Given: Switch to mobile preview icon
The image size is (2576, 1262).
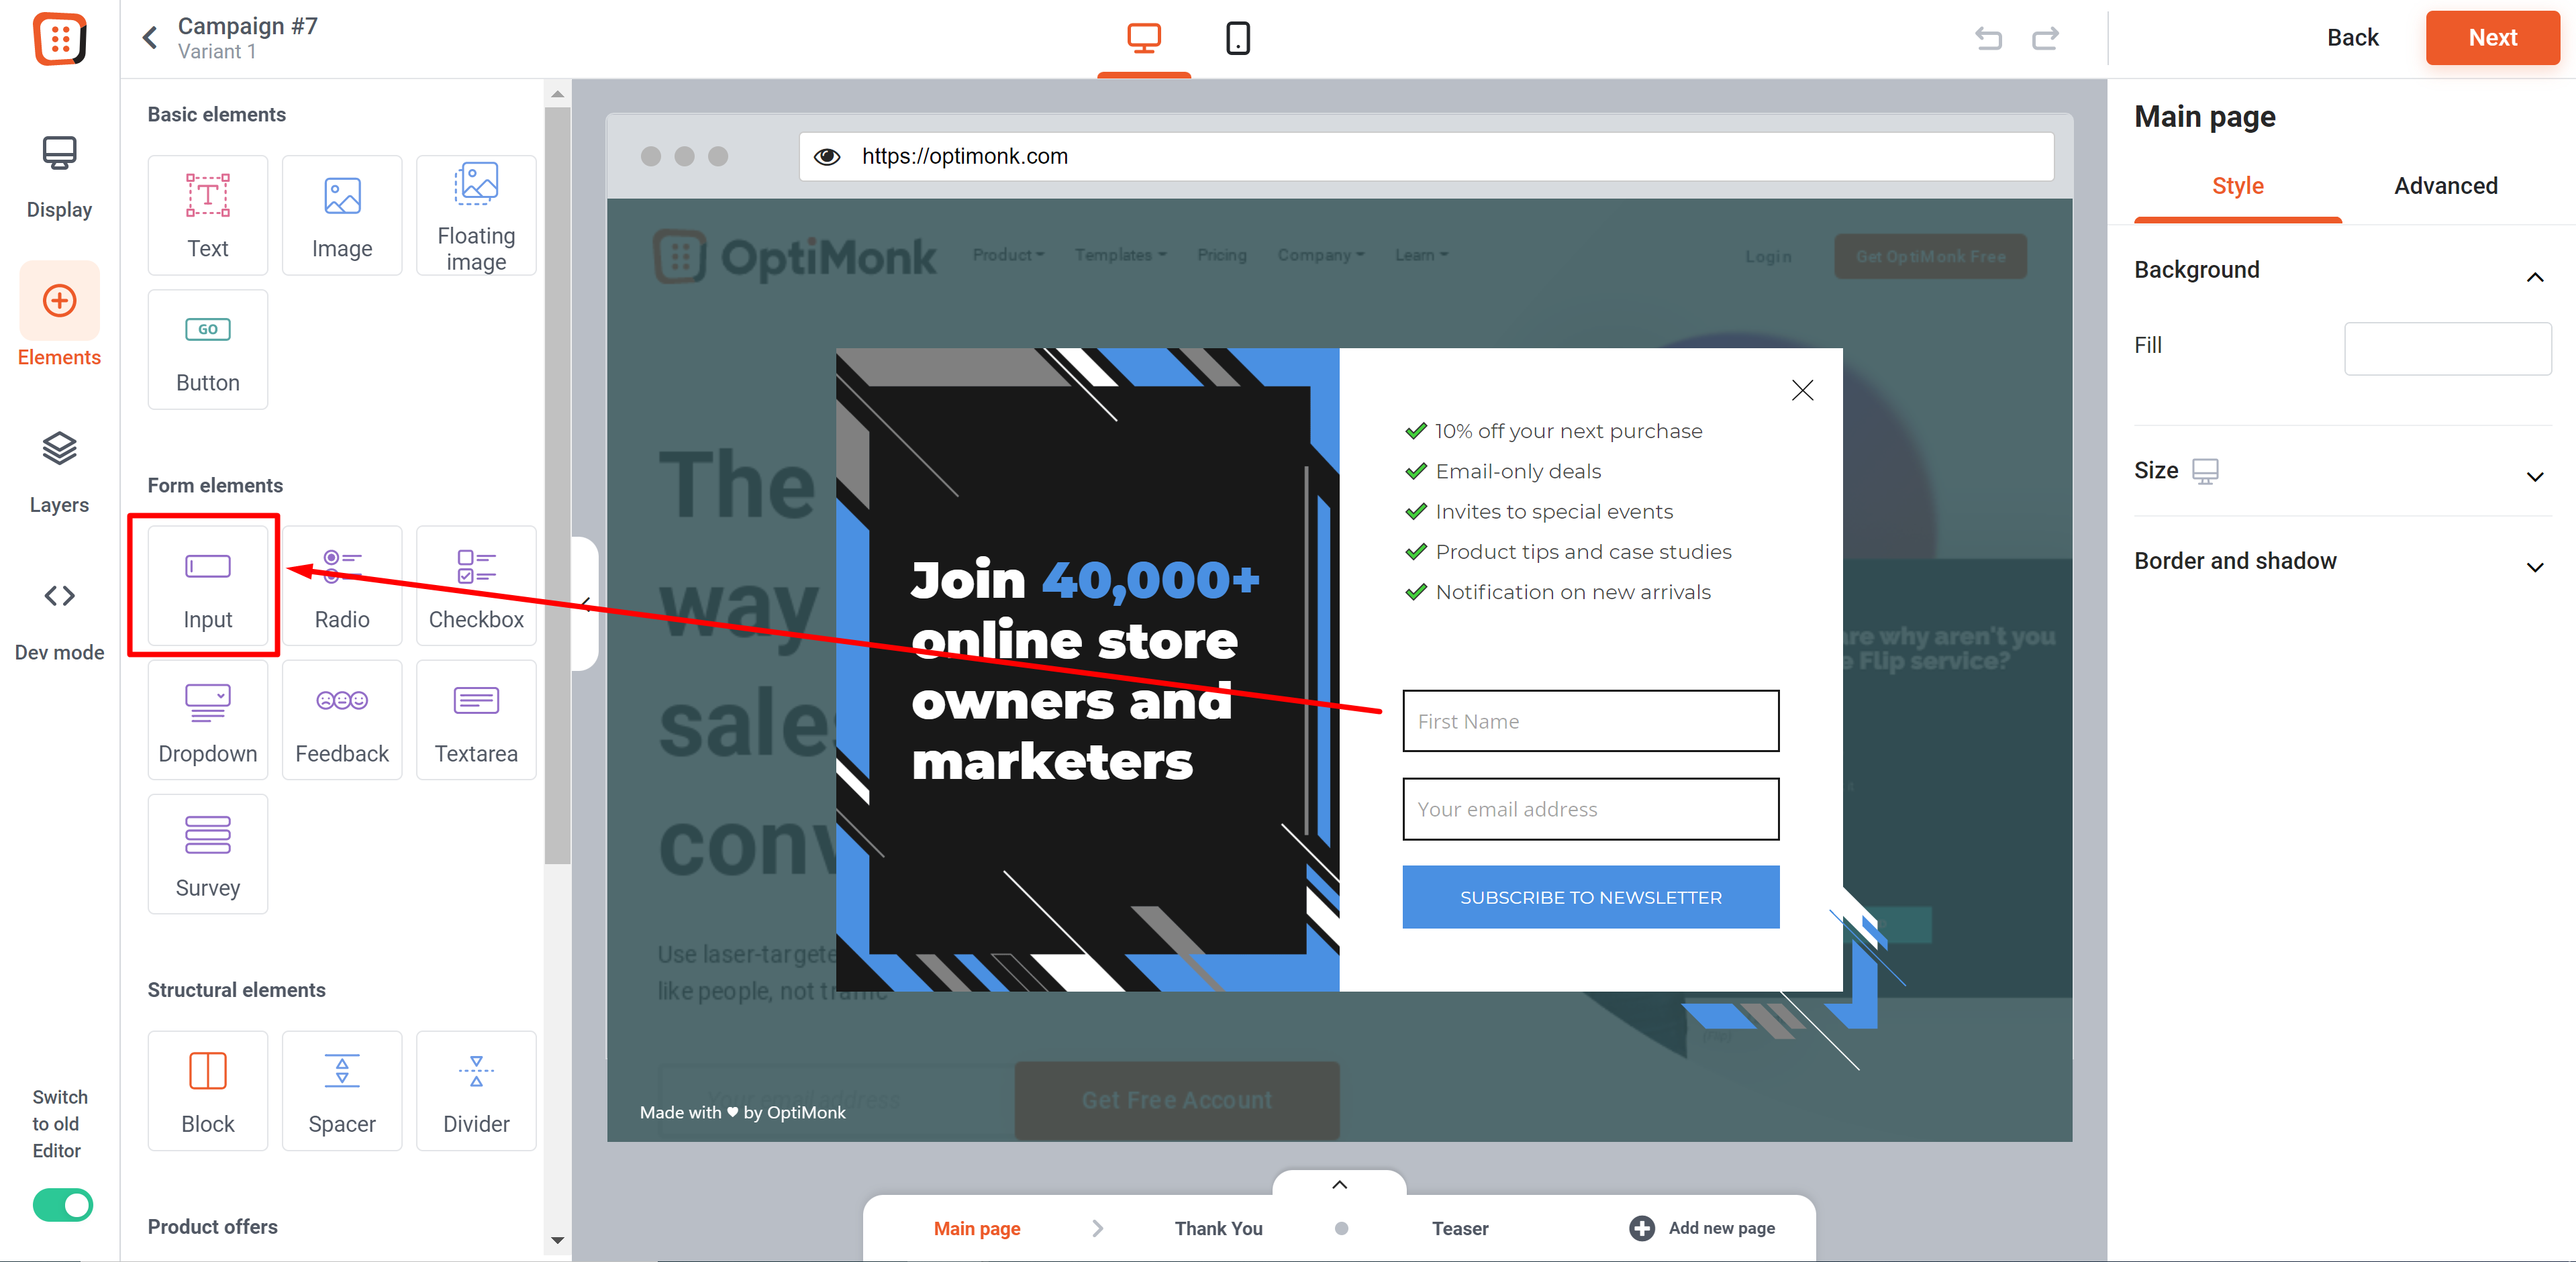Looking at the screenshot, I should [1237, 38].
